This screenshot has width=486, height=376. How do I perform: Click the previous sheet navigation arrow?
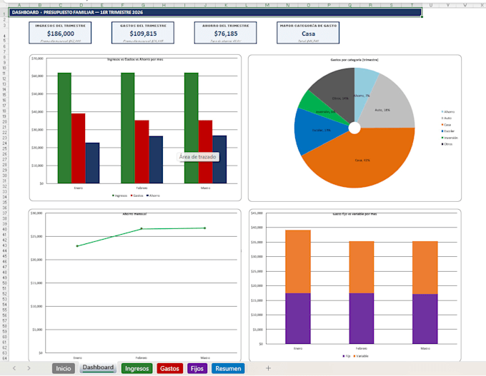[x=14, y=368]
